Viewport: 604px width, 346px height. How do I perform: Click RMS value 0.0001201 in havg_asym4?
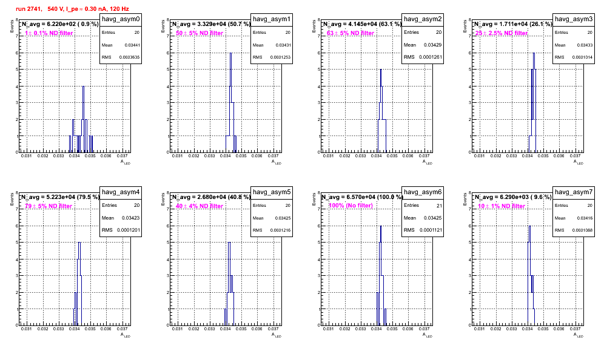click(129, 230)
